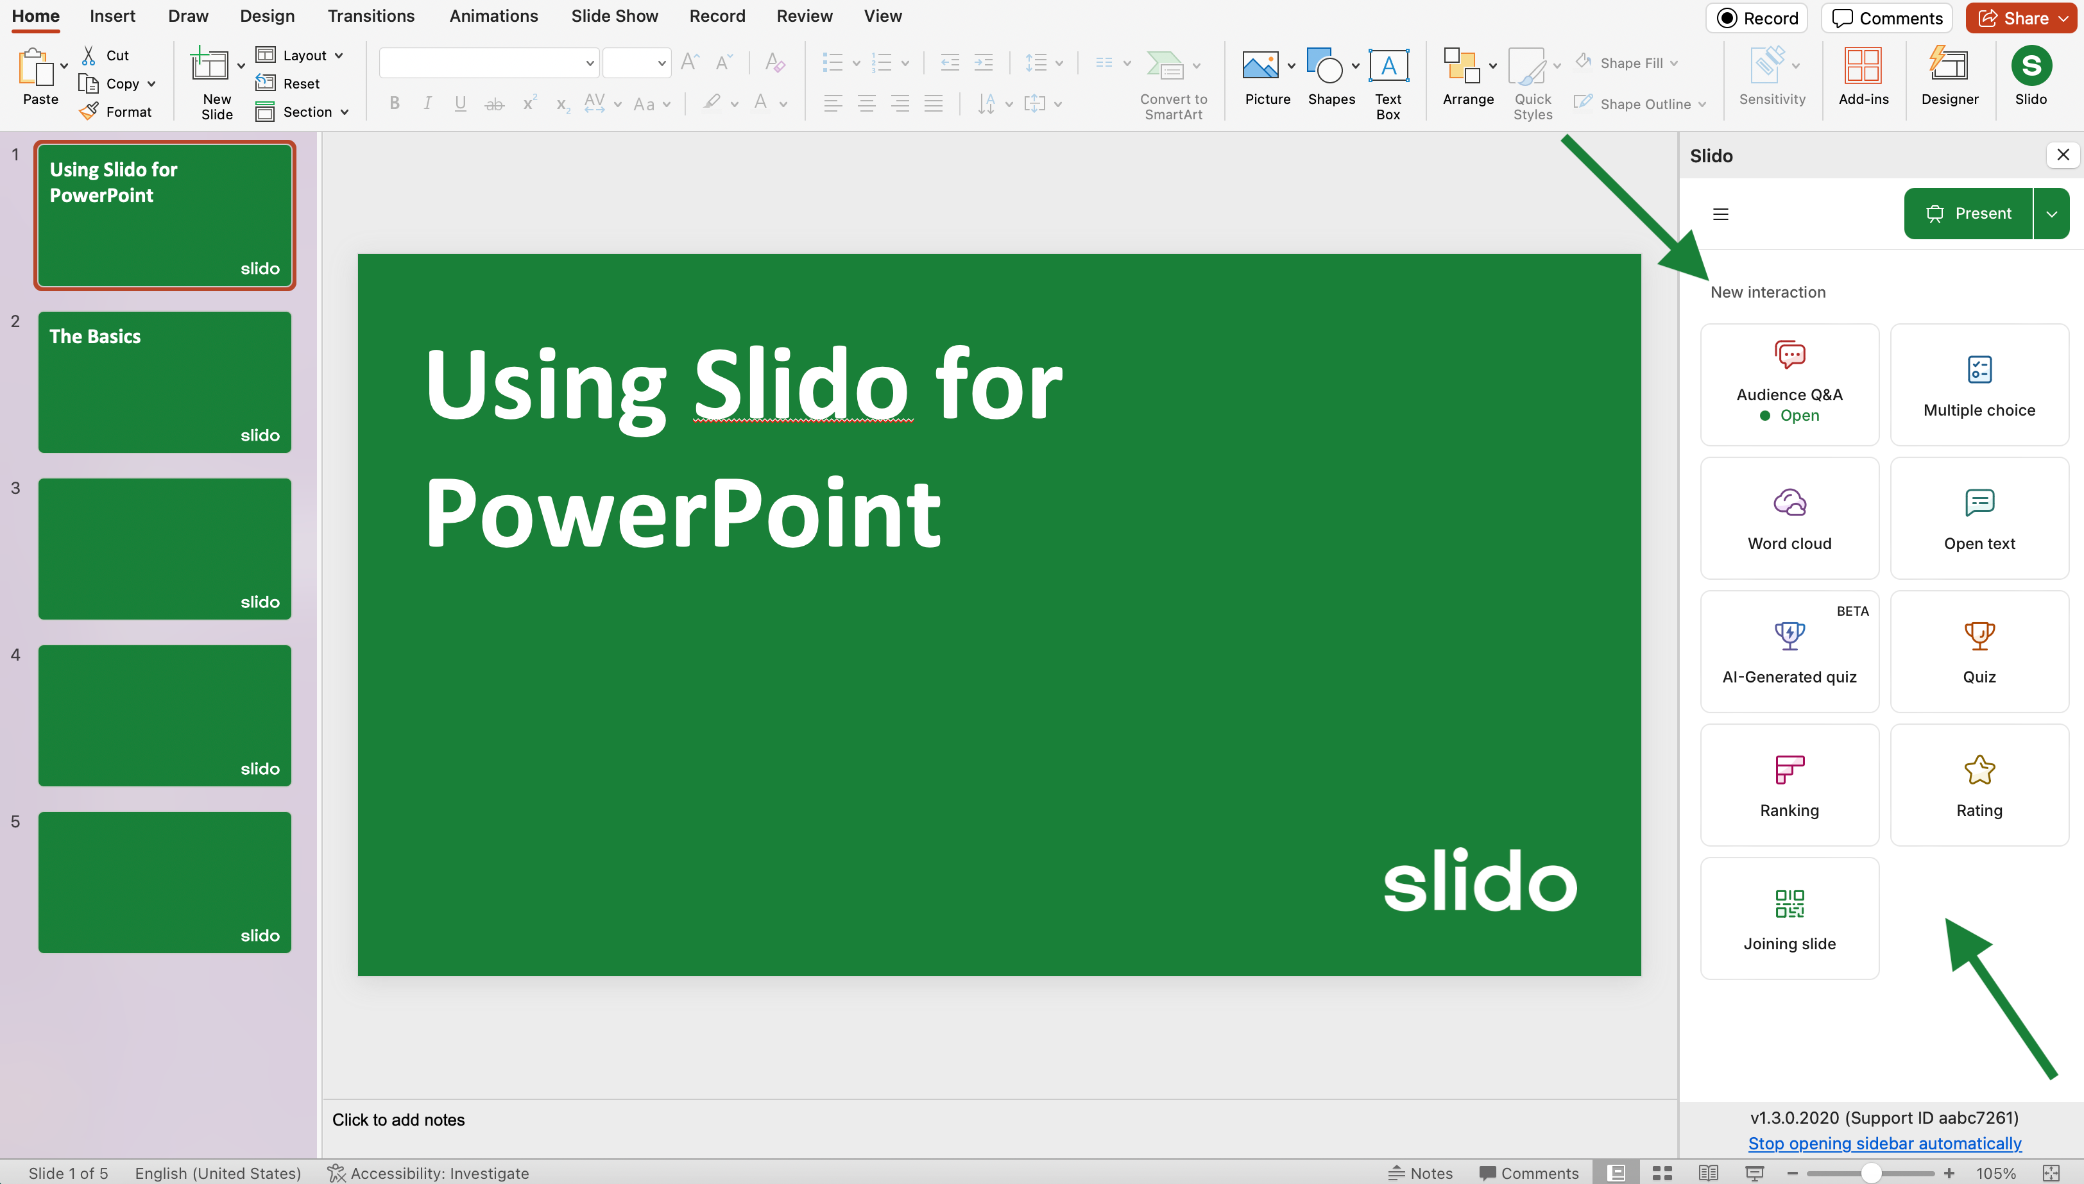This screenshot has height=1184, width=2084.
Task: Fit slide to current window
Action: pyautogui.click(x=2051, y=1172)
